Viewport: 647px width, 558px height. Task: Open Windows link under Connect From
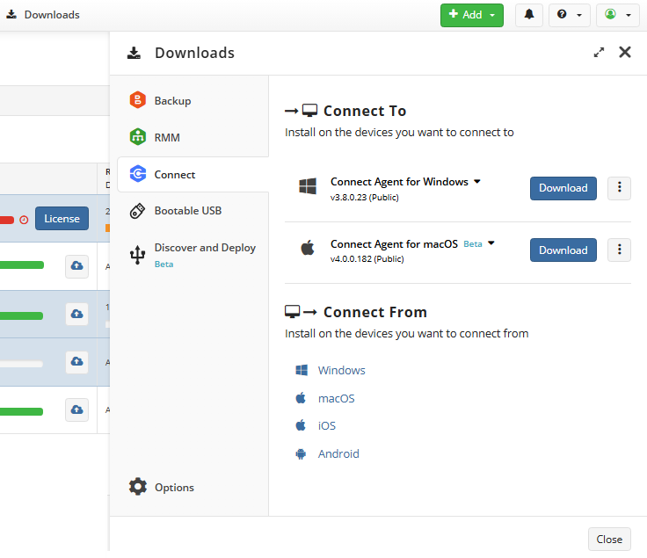pos(342,370)
